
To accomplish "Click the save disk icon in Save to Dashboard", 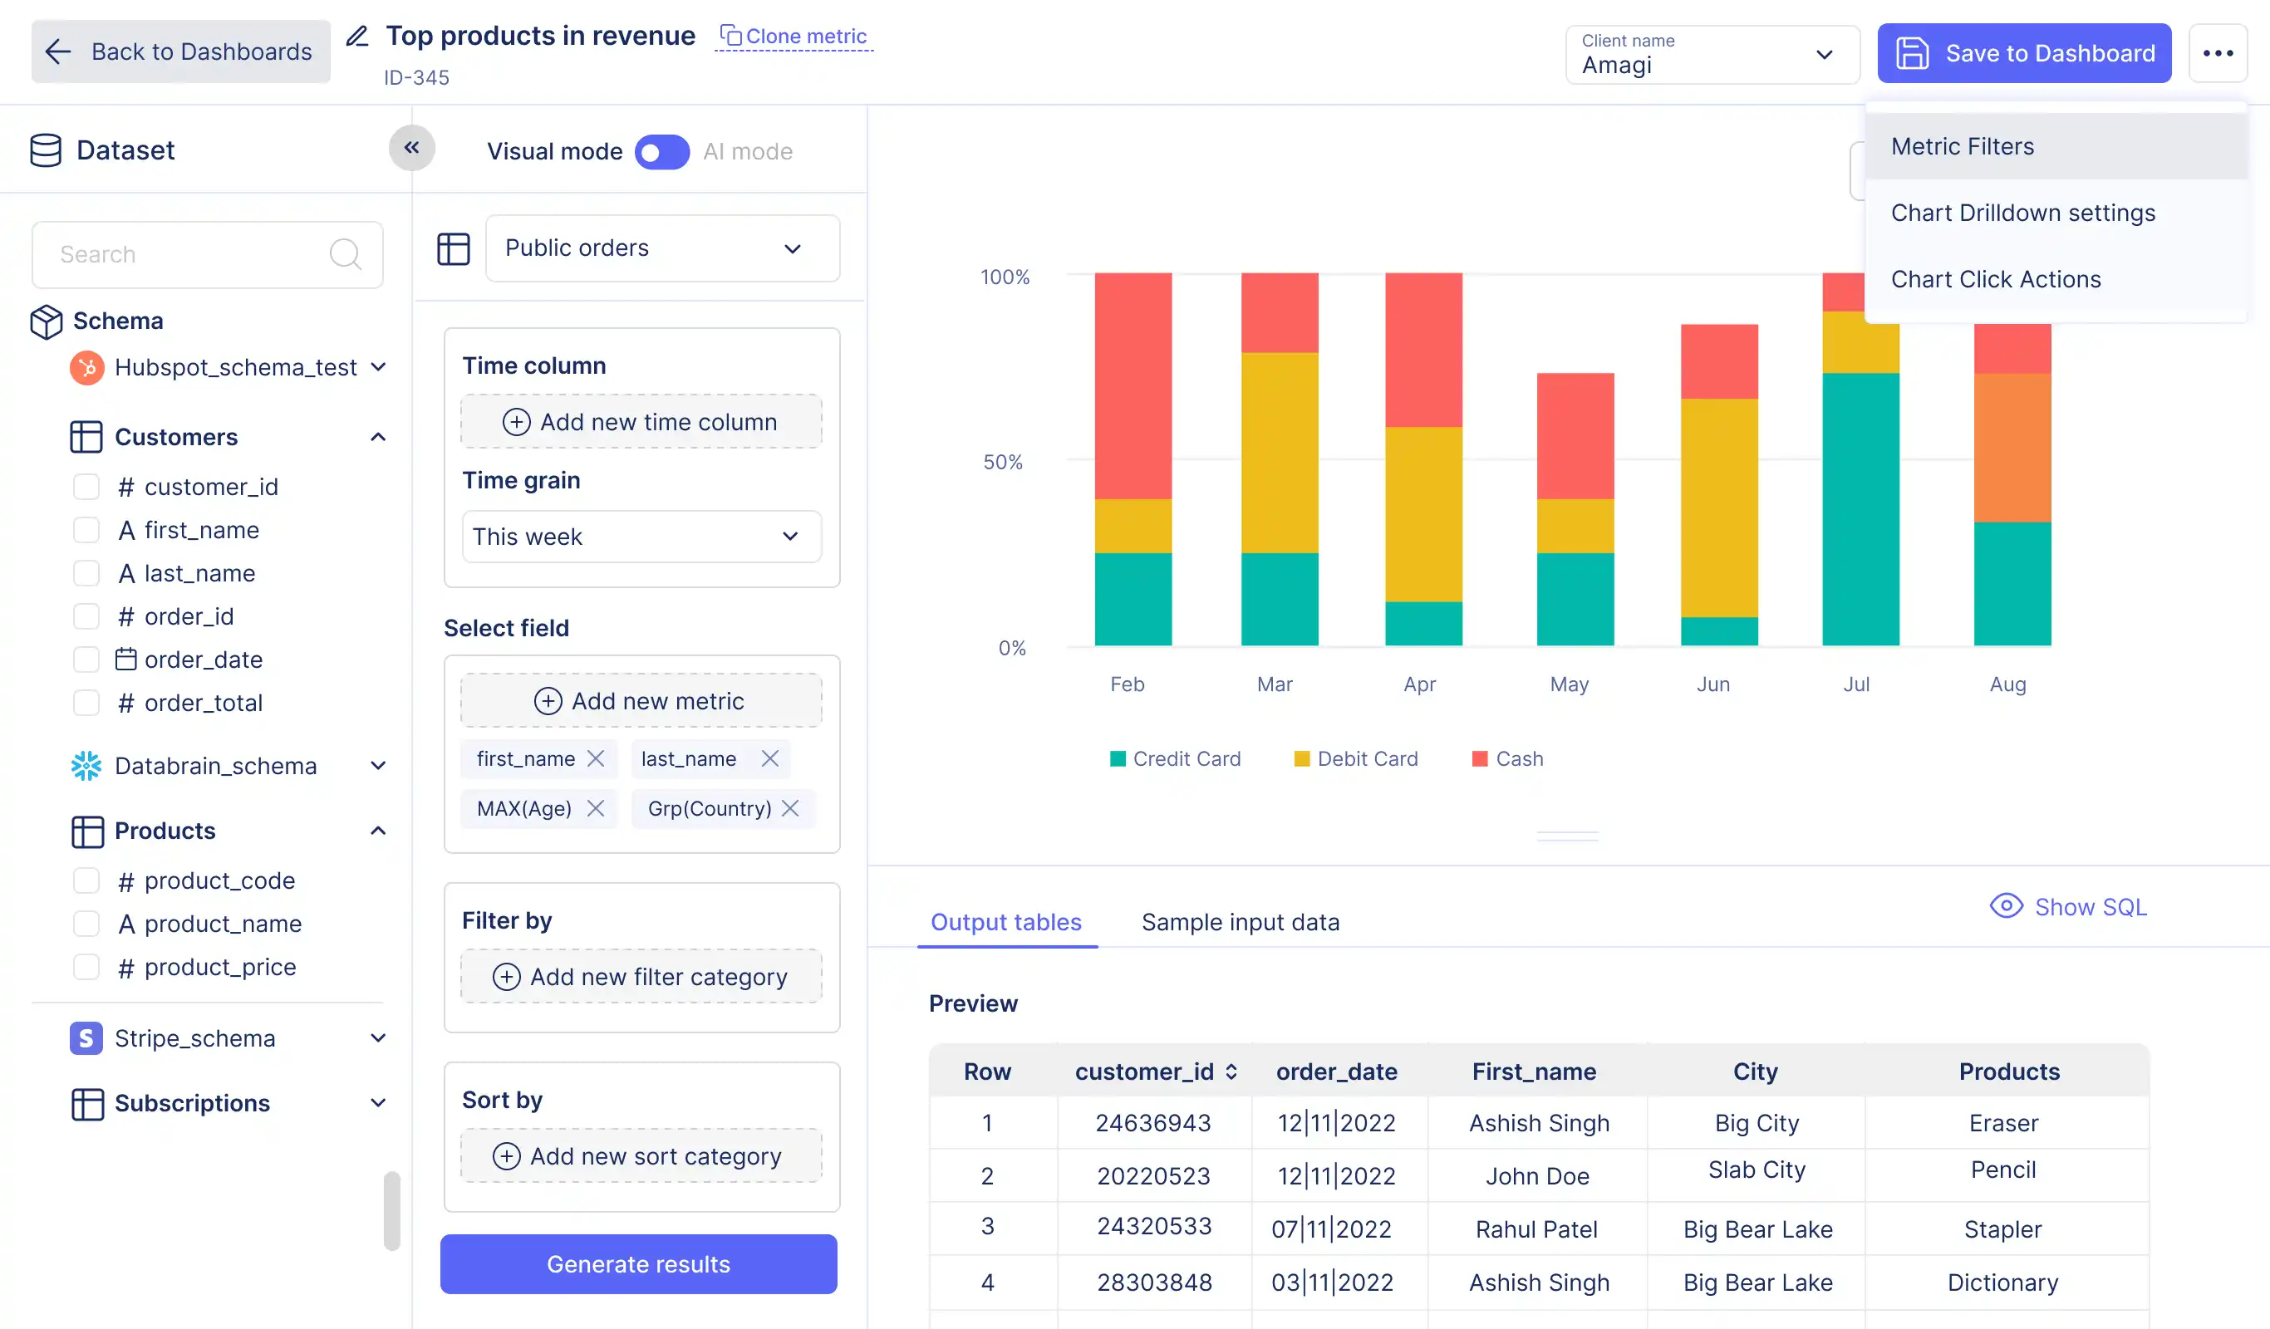I will [x=1912, y=53].
